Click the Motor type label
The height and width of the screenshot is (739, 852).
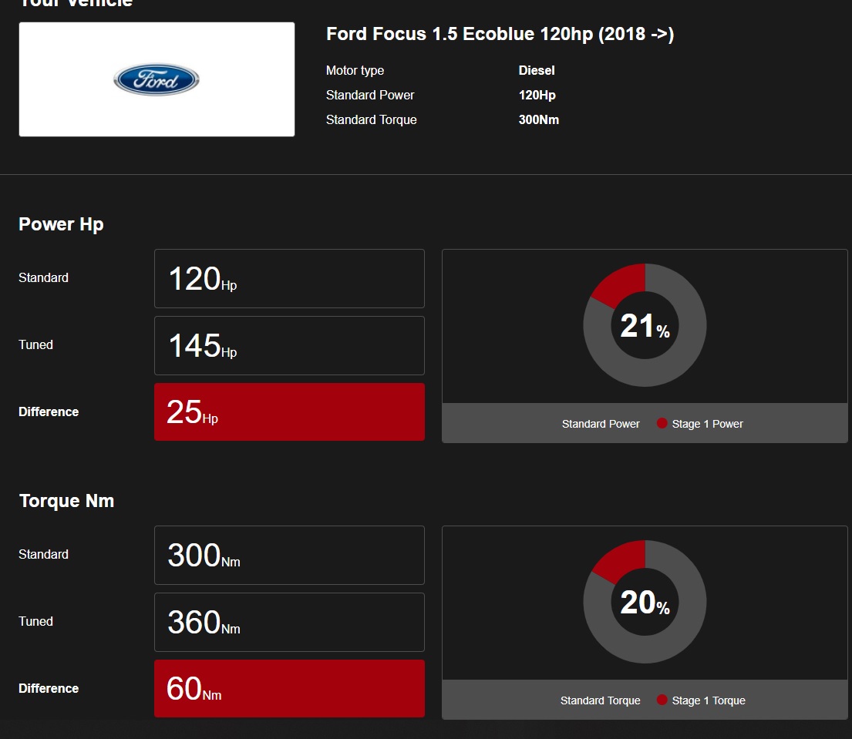355,71
